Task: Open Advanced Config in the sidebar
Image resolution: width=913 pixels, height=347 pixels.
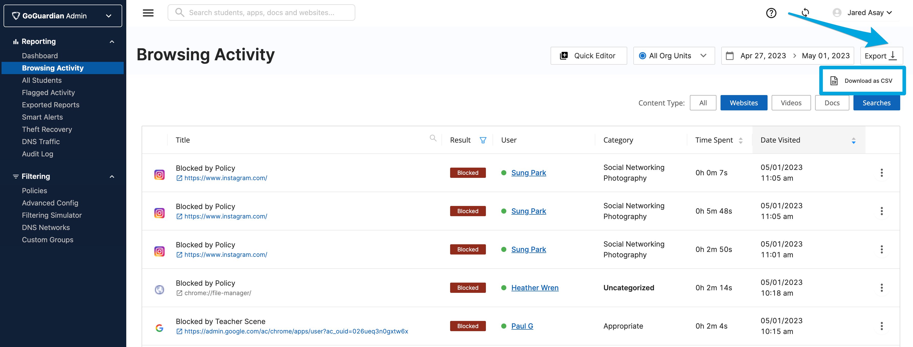Action: 50,203
